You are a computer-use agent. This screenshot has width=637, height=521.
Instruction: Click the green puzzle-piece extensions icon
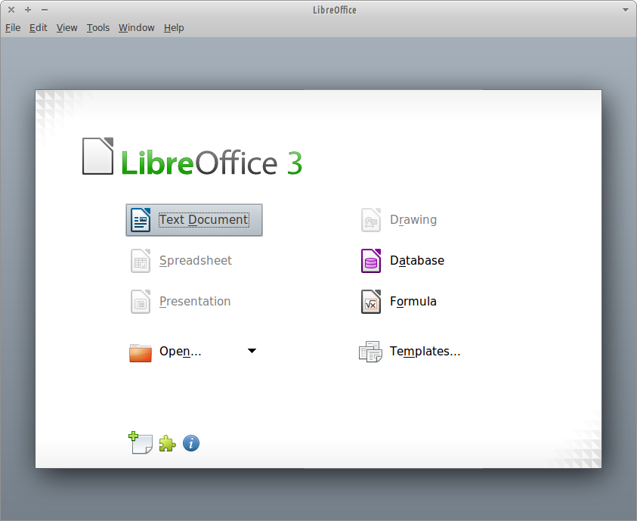[167, 443]
